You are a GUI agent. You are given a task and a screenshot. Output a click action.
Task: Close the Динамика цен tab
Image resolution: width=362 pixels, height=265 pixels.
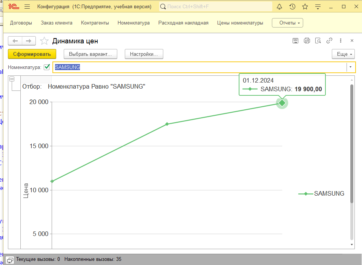(352, 41)
